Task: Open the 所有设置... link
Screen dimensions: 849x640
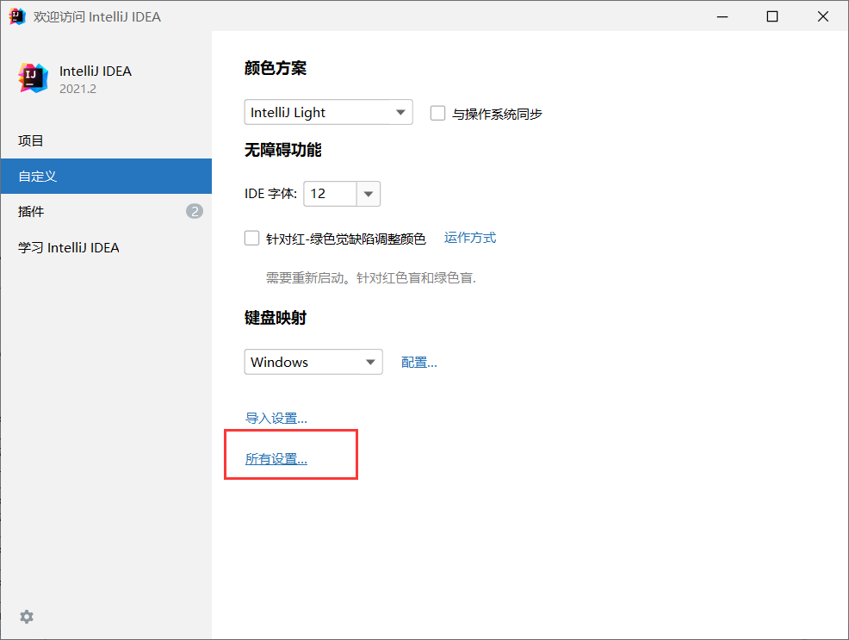Action: [276, 458]
